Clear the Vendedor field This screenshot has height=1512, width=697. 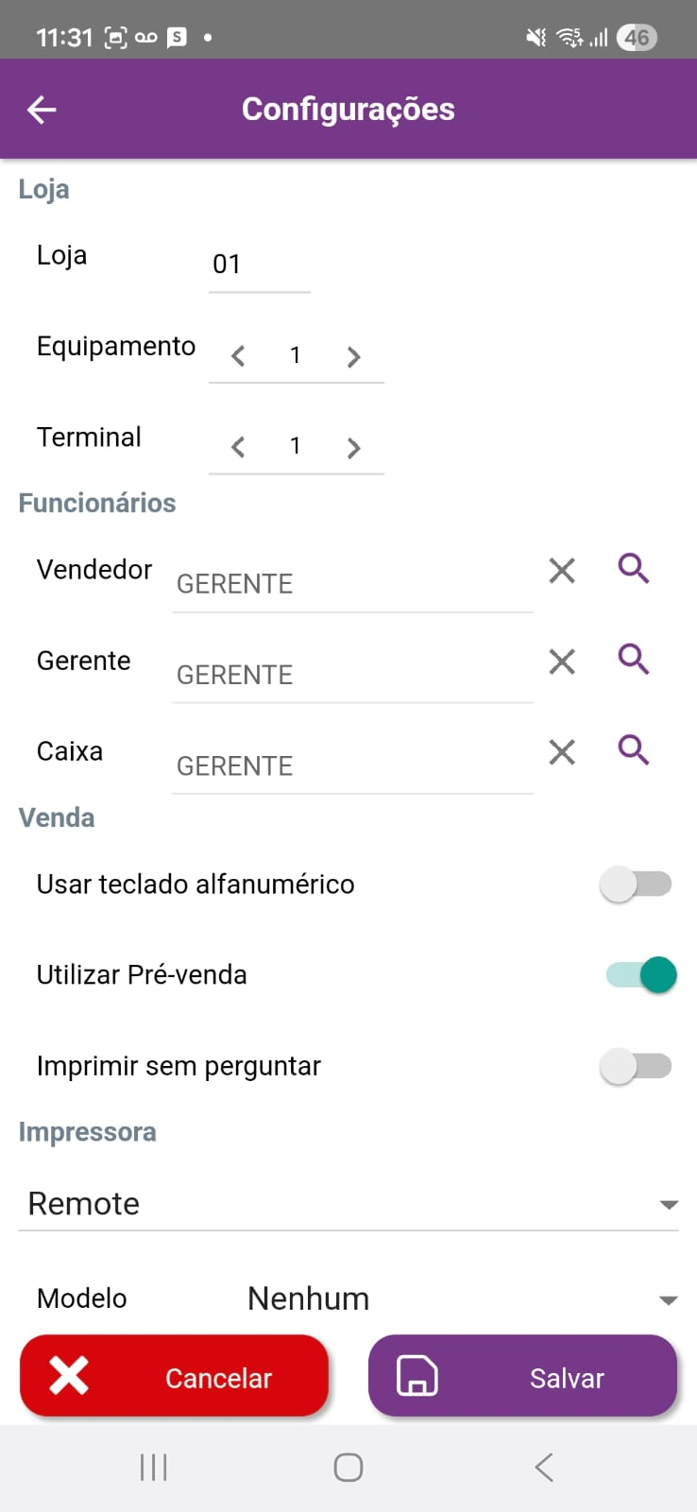coord(562,570)
